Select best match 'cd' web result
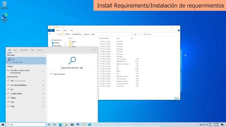 click(26, 61)
